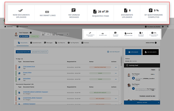
Task: Click the 05/24/2024 - 04:03 PM requested date
Action: click(x=74, y=67)
